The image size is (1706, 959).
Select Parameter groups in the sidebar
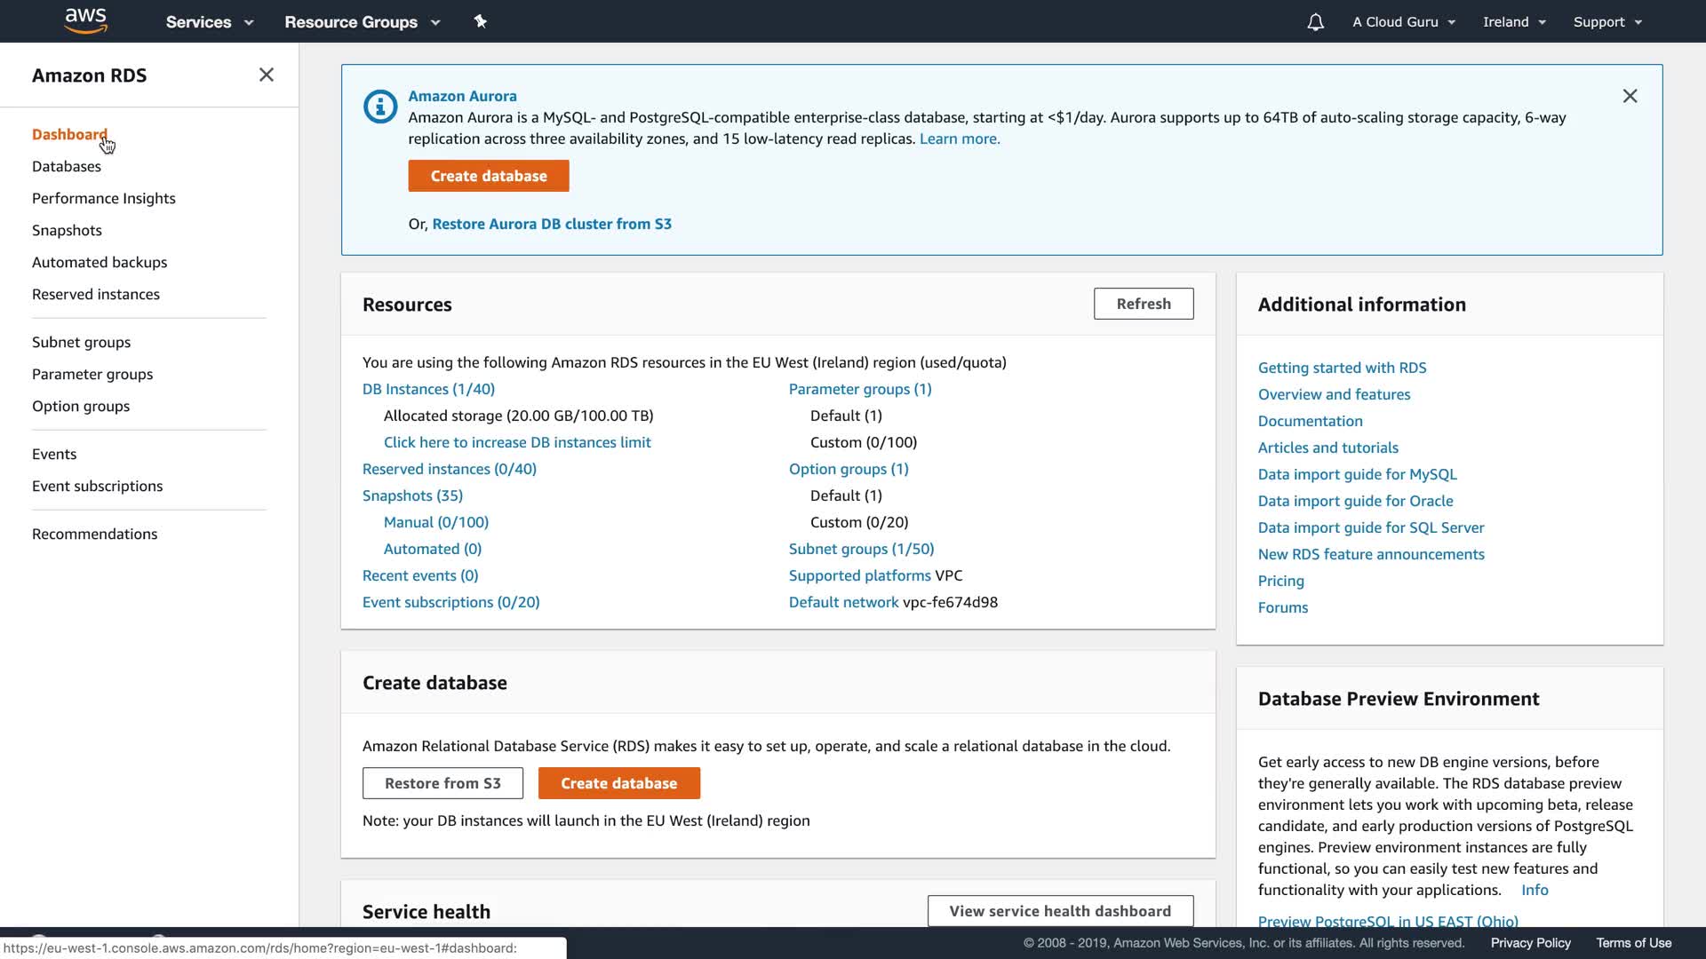92,375
